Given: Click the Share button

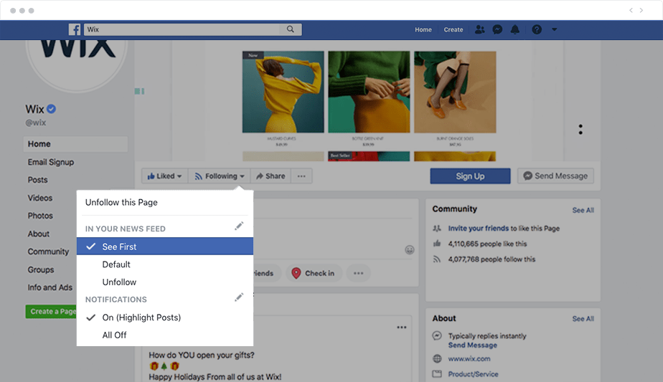Looking at the screenshot, I should click(x=271, y=176).
